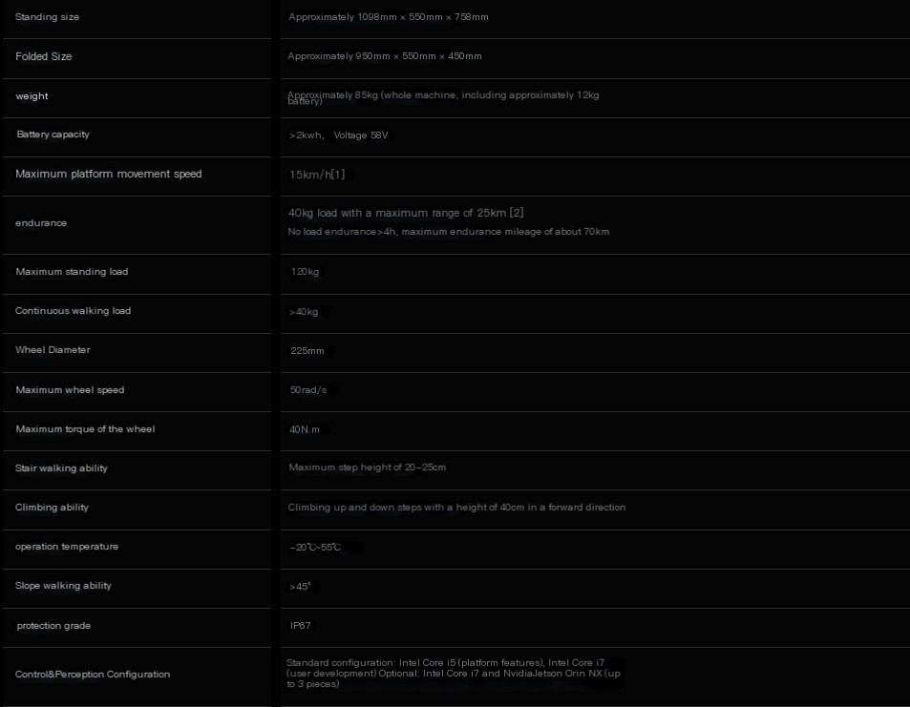Select the Maximum standing load label
910x707 pixels.
pyautogui.click(x=72, y=271)
